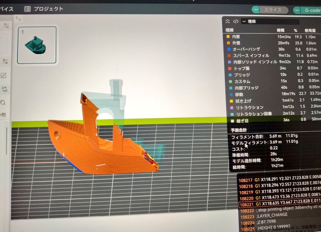Open the プロジェクト tab
The width and height of the screenshot is (321, 232).
[44, 9]
